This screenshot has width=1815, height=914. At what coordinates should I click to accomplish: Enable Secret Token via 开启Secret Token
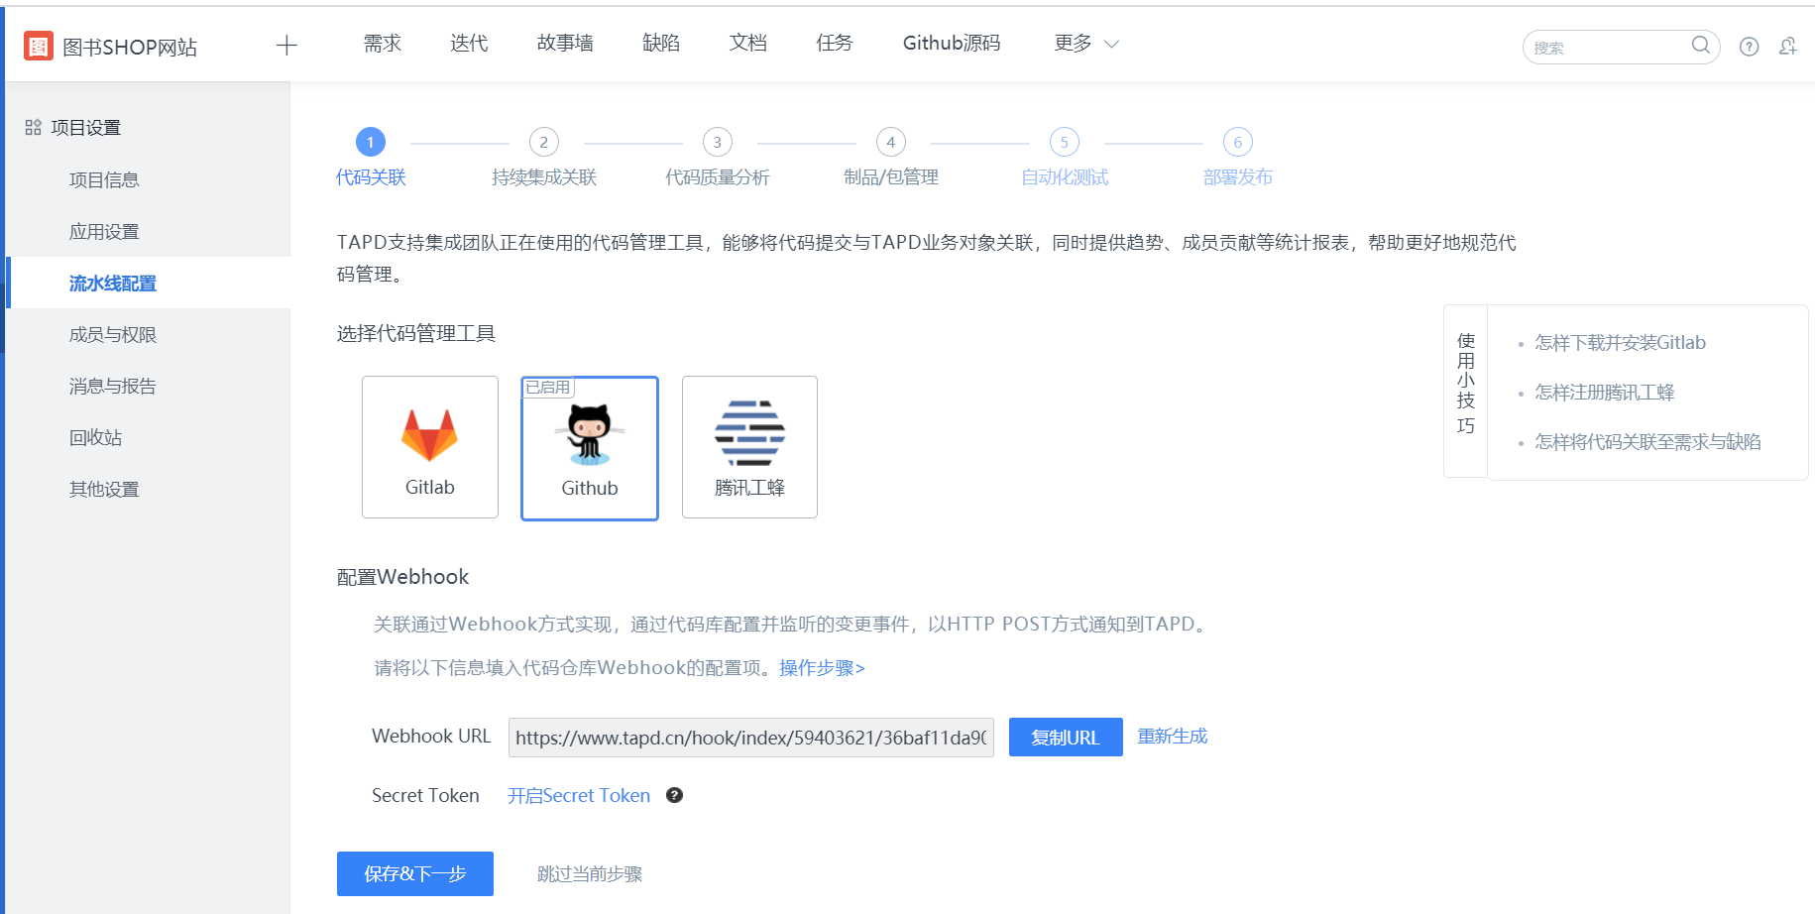pyautogui.click(x=578, y=795)
